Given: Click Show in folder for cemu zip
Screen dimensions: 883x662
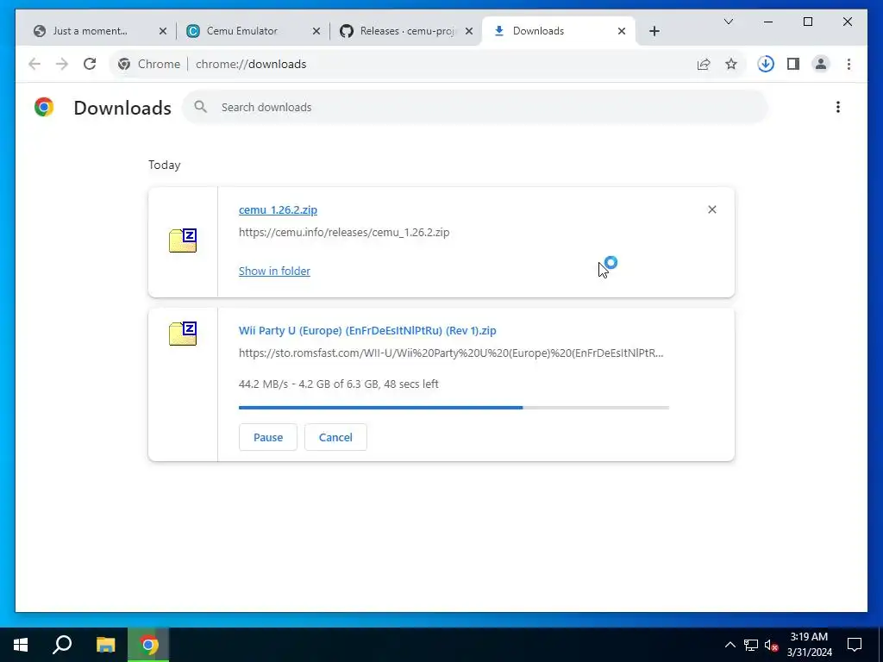Looking at the screenshot, I should pyautogui.click(x=274, y=271).
